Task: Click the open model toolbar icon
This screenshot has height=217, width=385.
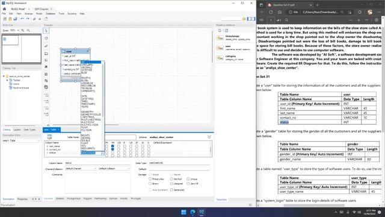Action: tap(10, 19)
